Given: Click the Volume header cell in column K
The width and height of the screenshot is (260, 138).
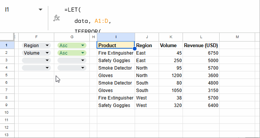Looking at the screenshot, I should tap(171, 45).
